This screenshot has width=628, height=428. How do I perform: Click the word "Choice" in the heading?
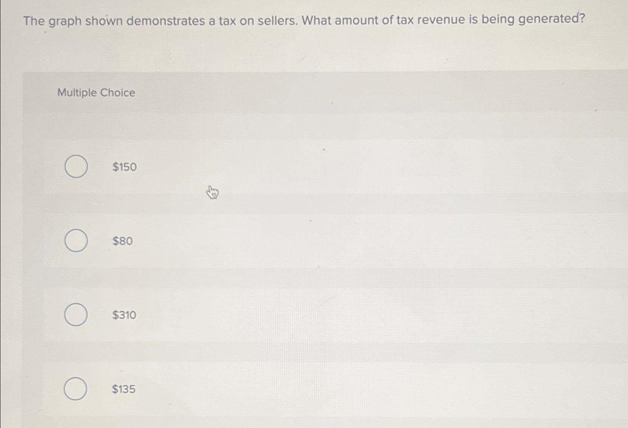tap(118, 93)
